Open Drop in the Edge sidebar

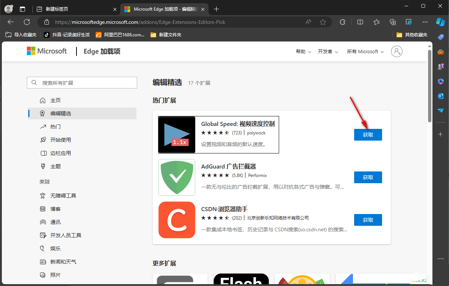point(441,111)
